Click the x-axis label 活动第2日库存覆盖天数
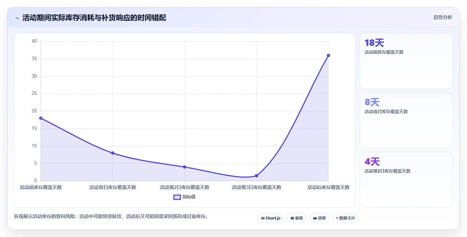 coord(185,187)
